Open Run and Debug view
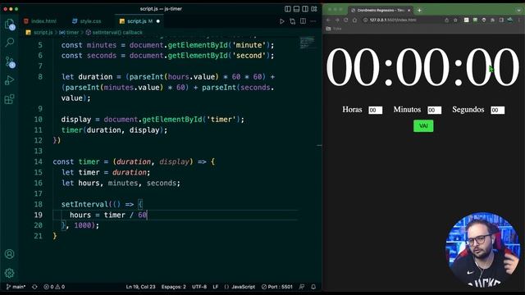This screenshot has width=525, height=295. (x=10, y=80)
